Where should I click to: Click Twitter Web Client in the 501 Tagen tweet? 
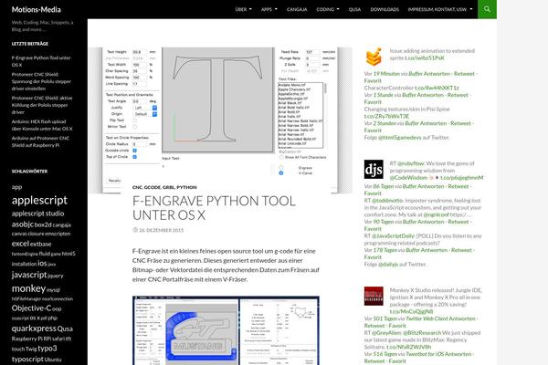click(427, 318)
